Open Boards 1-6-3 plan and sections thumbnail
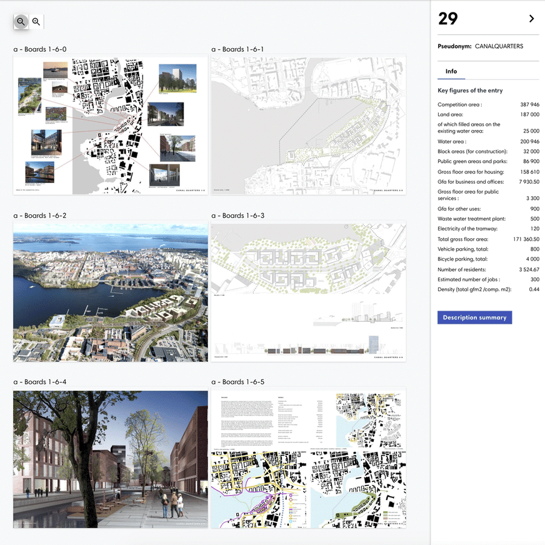Viewport: 545px width, 545px height. [309, 292]
